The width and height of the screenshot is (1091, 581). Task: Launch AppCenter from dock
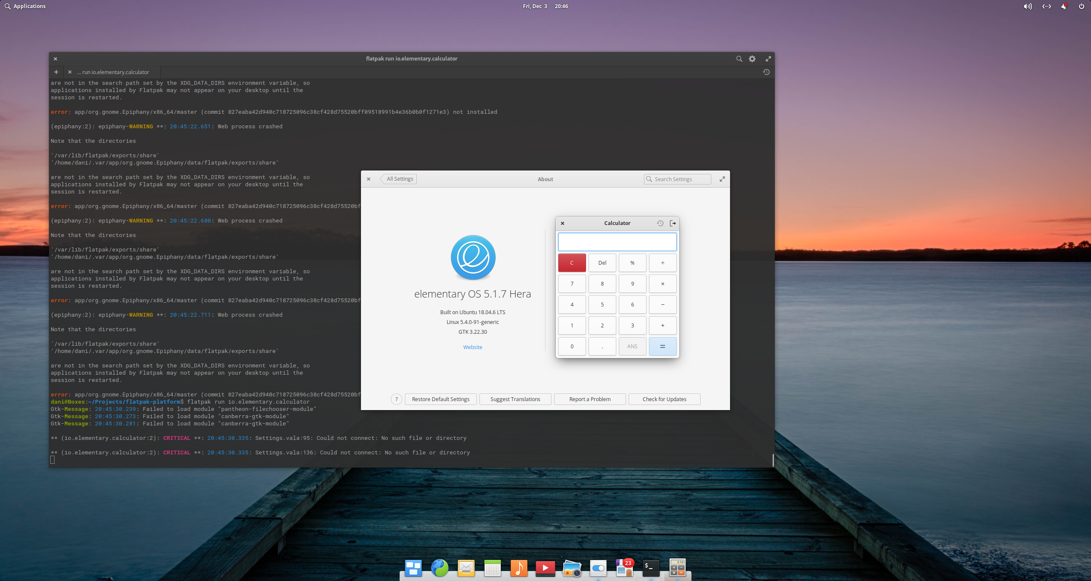[624, 568]
